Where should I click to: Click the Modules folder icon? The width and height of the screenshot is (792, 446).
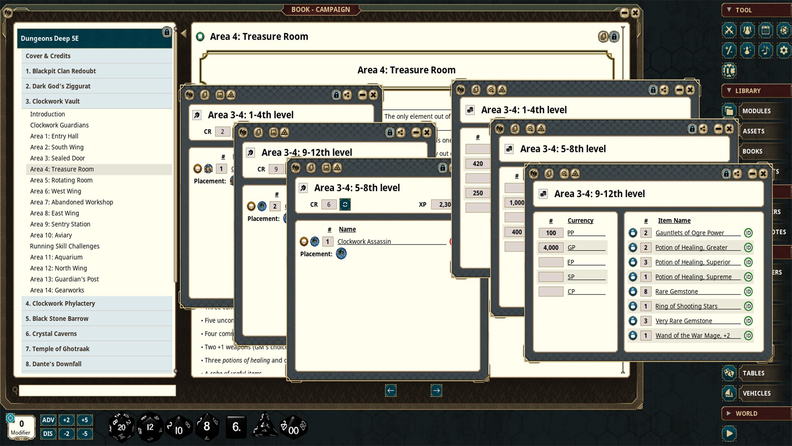coord(729,111)
